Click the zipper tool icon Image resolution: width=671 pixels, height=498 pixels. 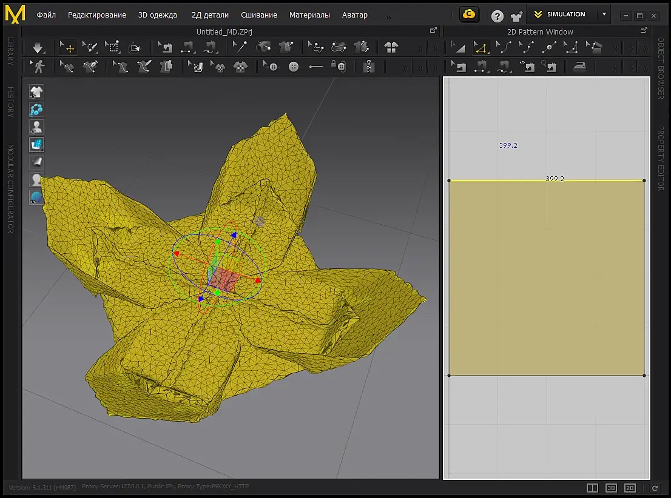368,67
